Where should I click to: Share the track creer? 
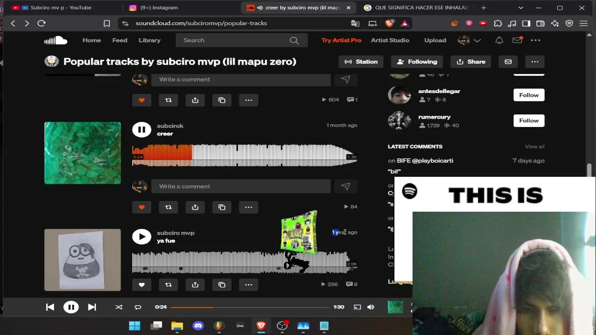195,207
